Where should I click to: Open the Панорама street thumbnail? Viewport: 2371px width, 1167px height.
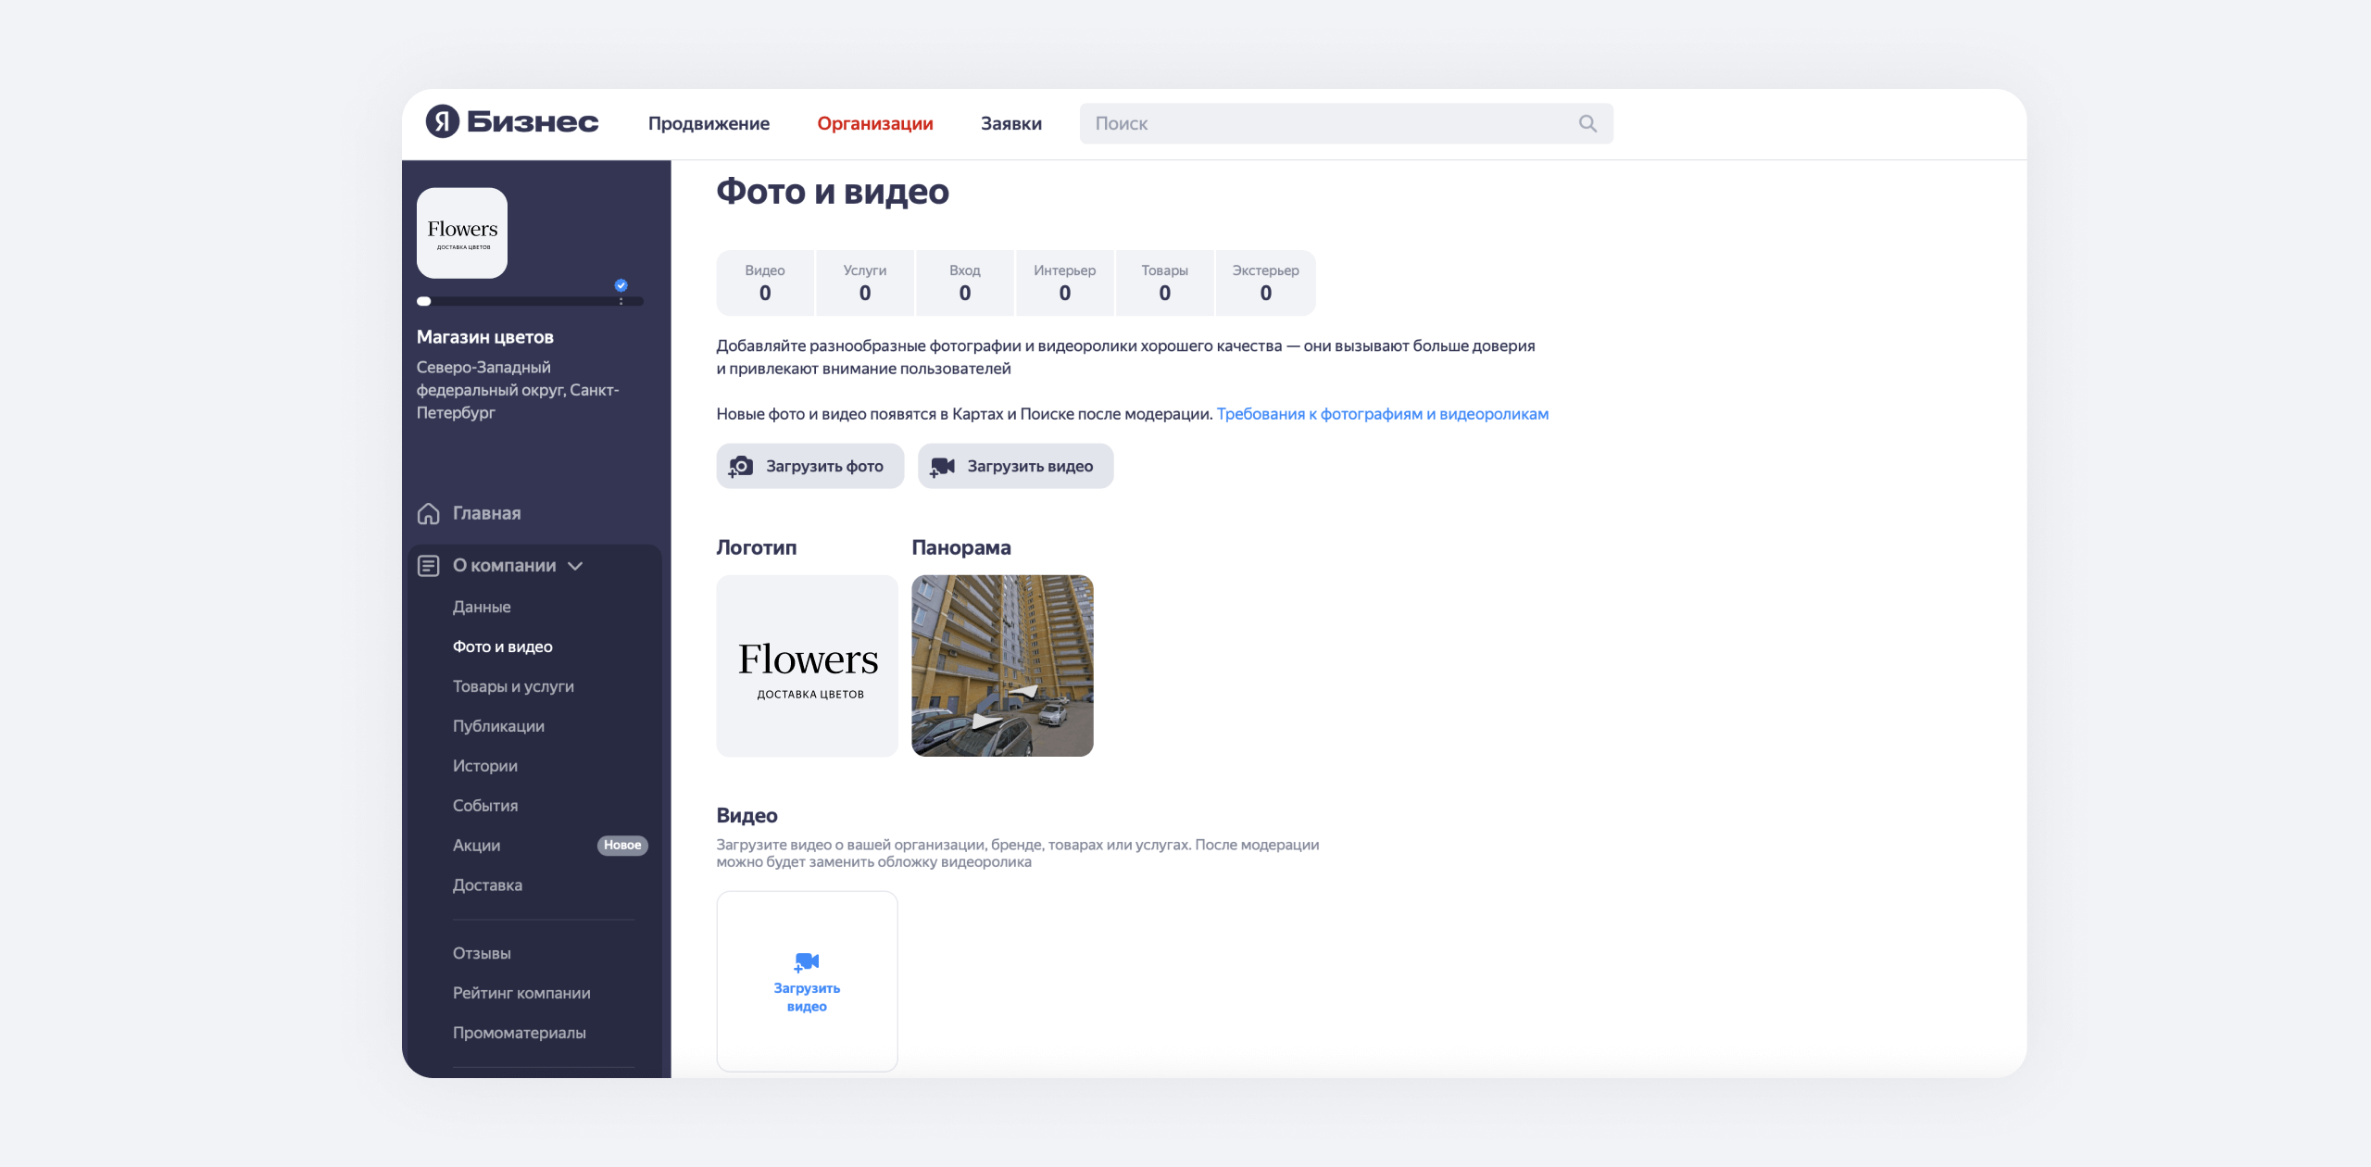click(1002, 666)
